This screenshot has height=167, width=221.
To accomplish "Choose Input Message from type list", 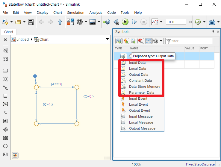I will (142, 116).
